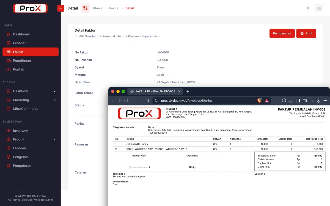Click the Pembayaran button
This screenshot has height=206, width=330.
tap(282, 33)
